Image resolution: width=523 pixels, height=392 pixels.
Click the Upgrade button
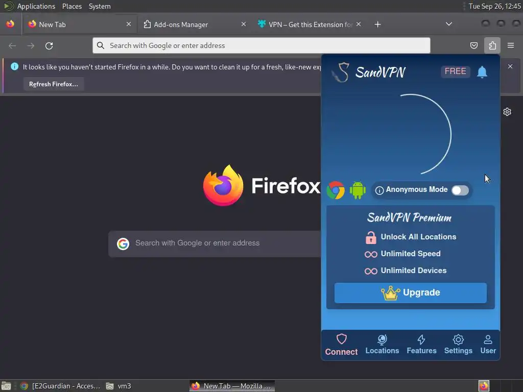(410, 292)
